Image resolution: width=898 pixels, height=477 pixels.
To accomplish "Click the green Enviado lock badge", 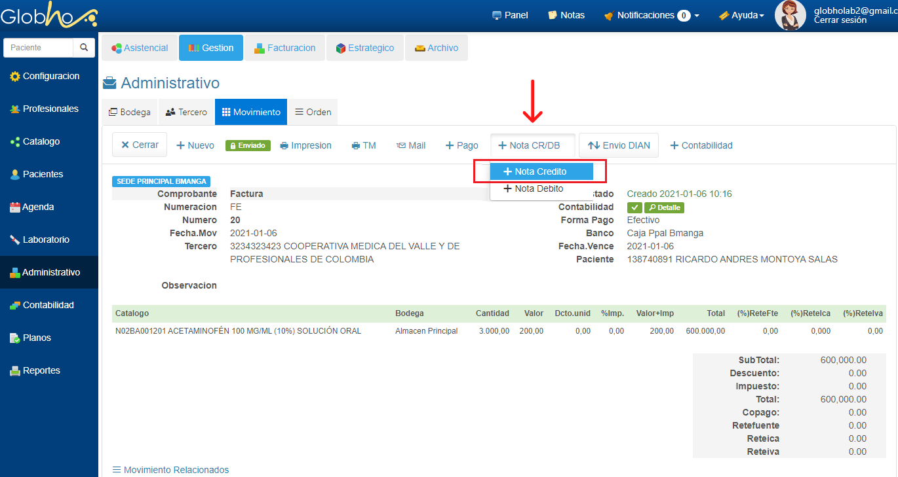I will 248,145.
